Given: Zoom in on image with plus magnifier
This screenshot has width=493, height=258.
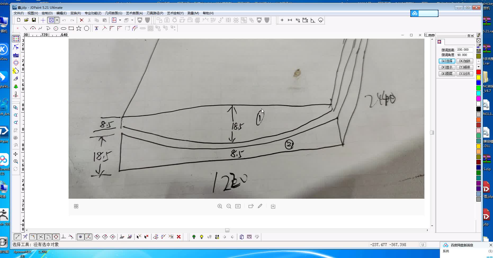Looking at the screenshot, I should click(220, 206).
